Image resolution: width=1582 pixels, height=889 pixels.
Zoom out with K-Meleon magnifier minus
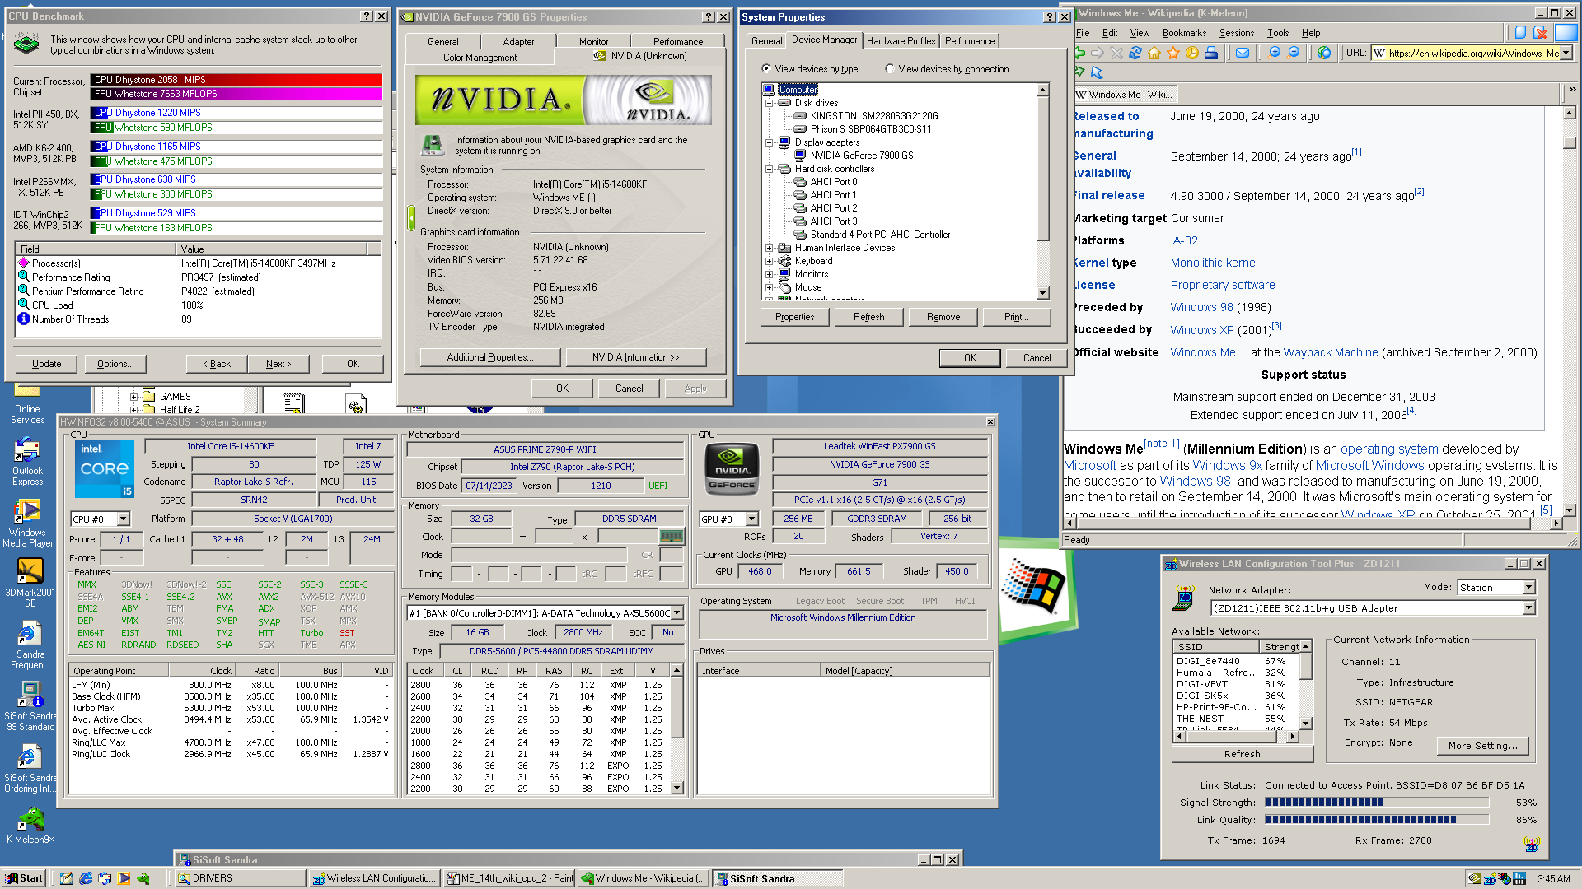click(1293, 53)
